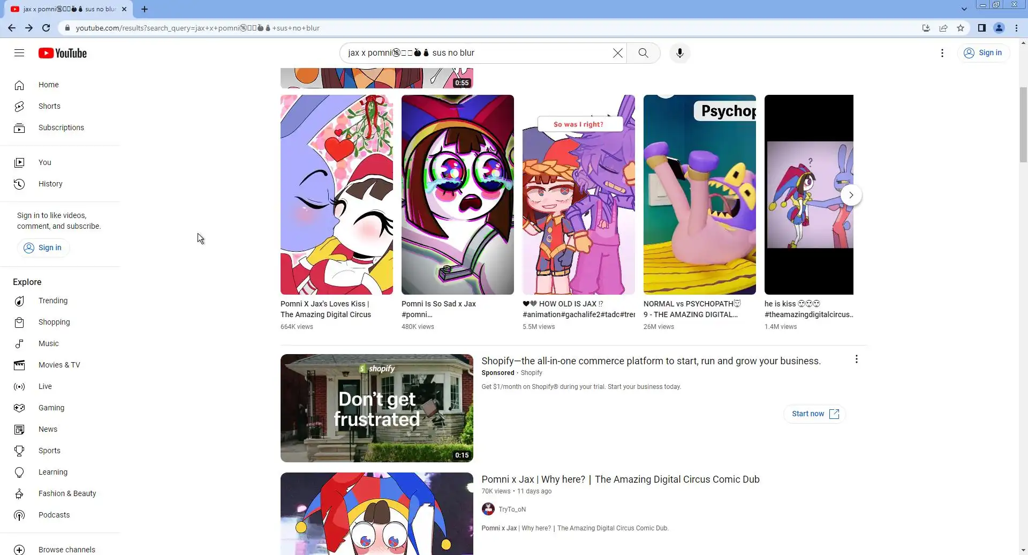Image resolution: width=1028 pixels, height=555 pixels.
Task: Open a new browser tab
Action: pyautogui.click(x=145, y=9)
